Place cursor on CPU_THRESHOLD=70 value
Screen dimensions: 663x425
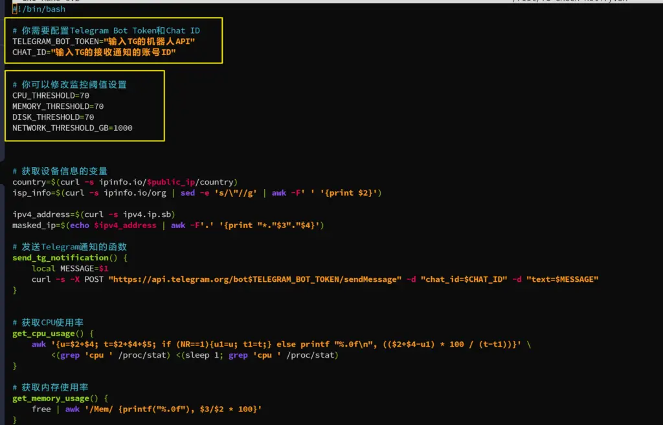click(x=85, y=95)
